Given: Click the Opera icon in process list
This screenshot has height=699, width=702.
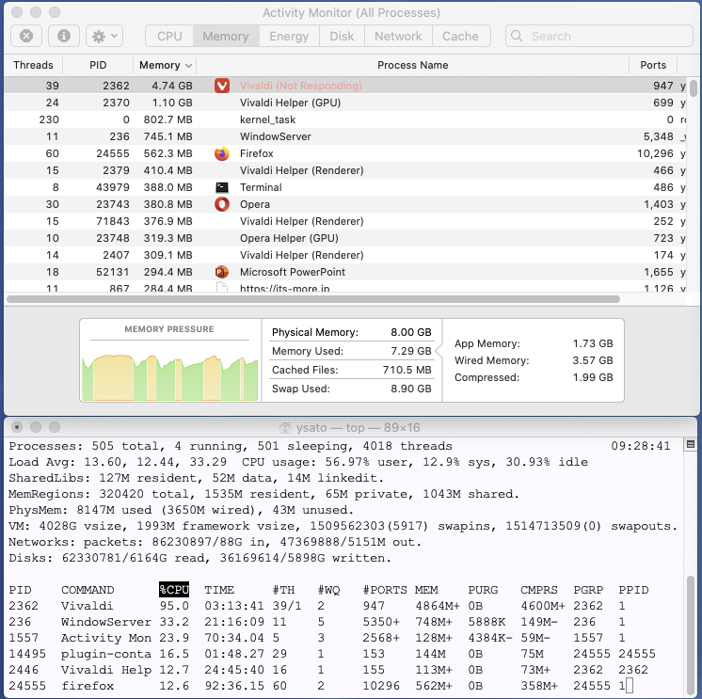Looking at the screenshot, I should pos(222,204).
